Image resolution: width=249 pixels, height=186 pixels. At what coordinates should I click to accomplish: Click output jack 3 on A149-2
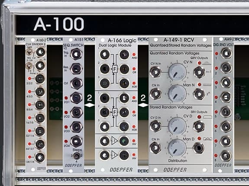[x=226, y=82]
